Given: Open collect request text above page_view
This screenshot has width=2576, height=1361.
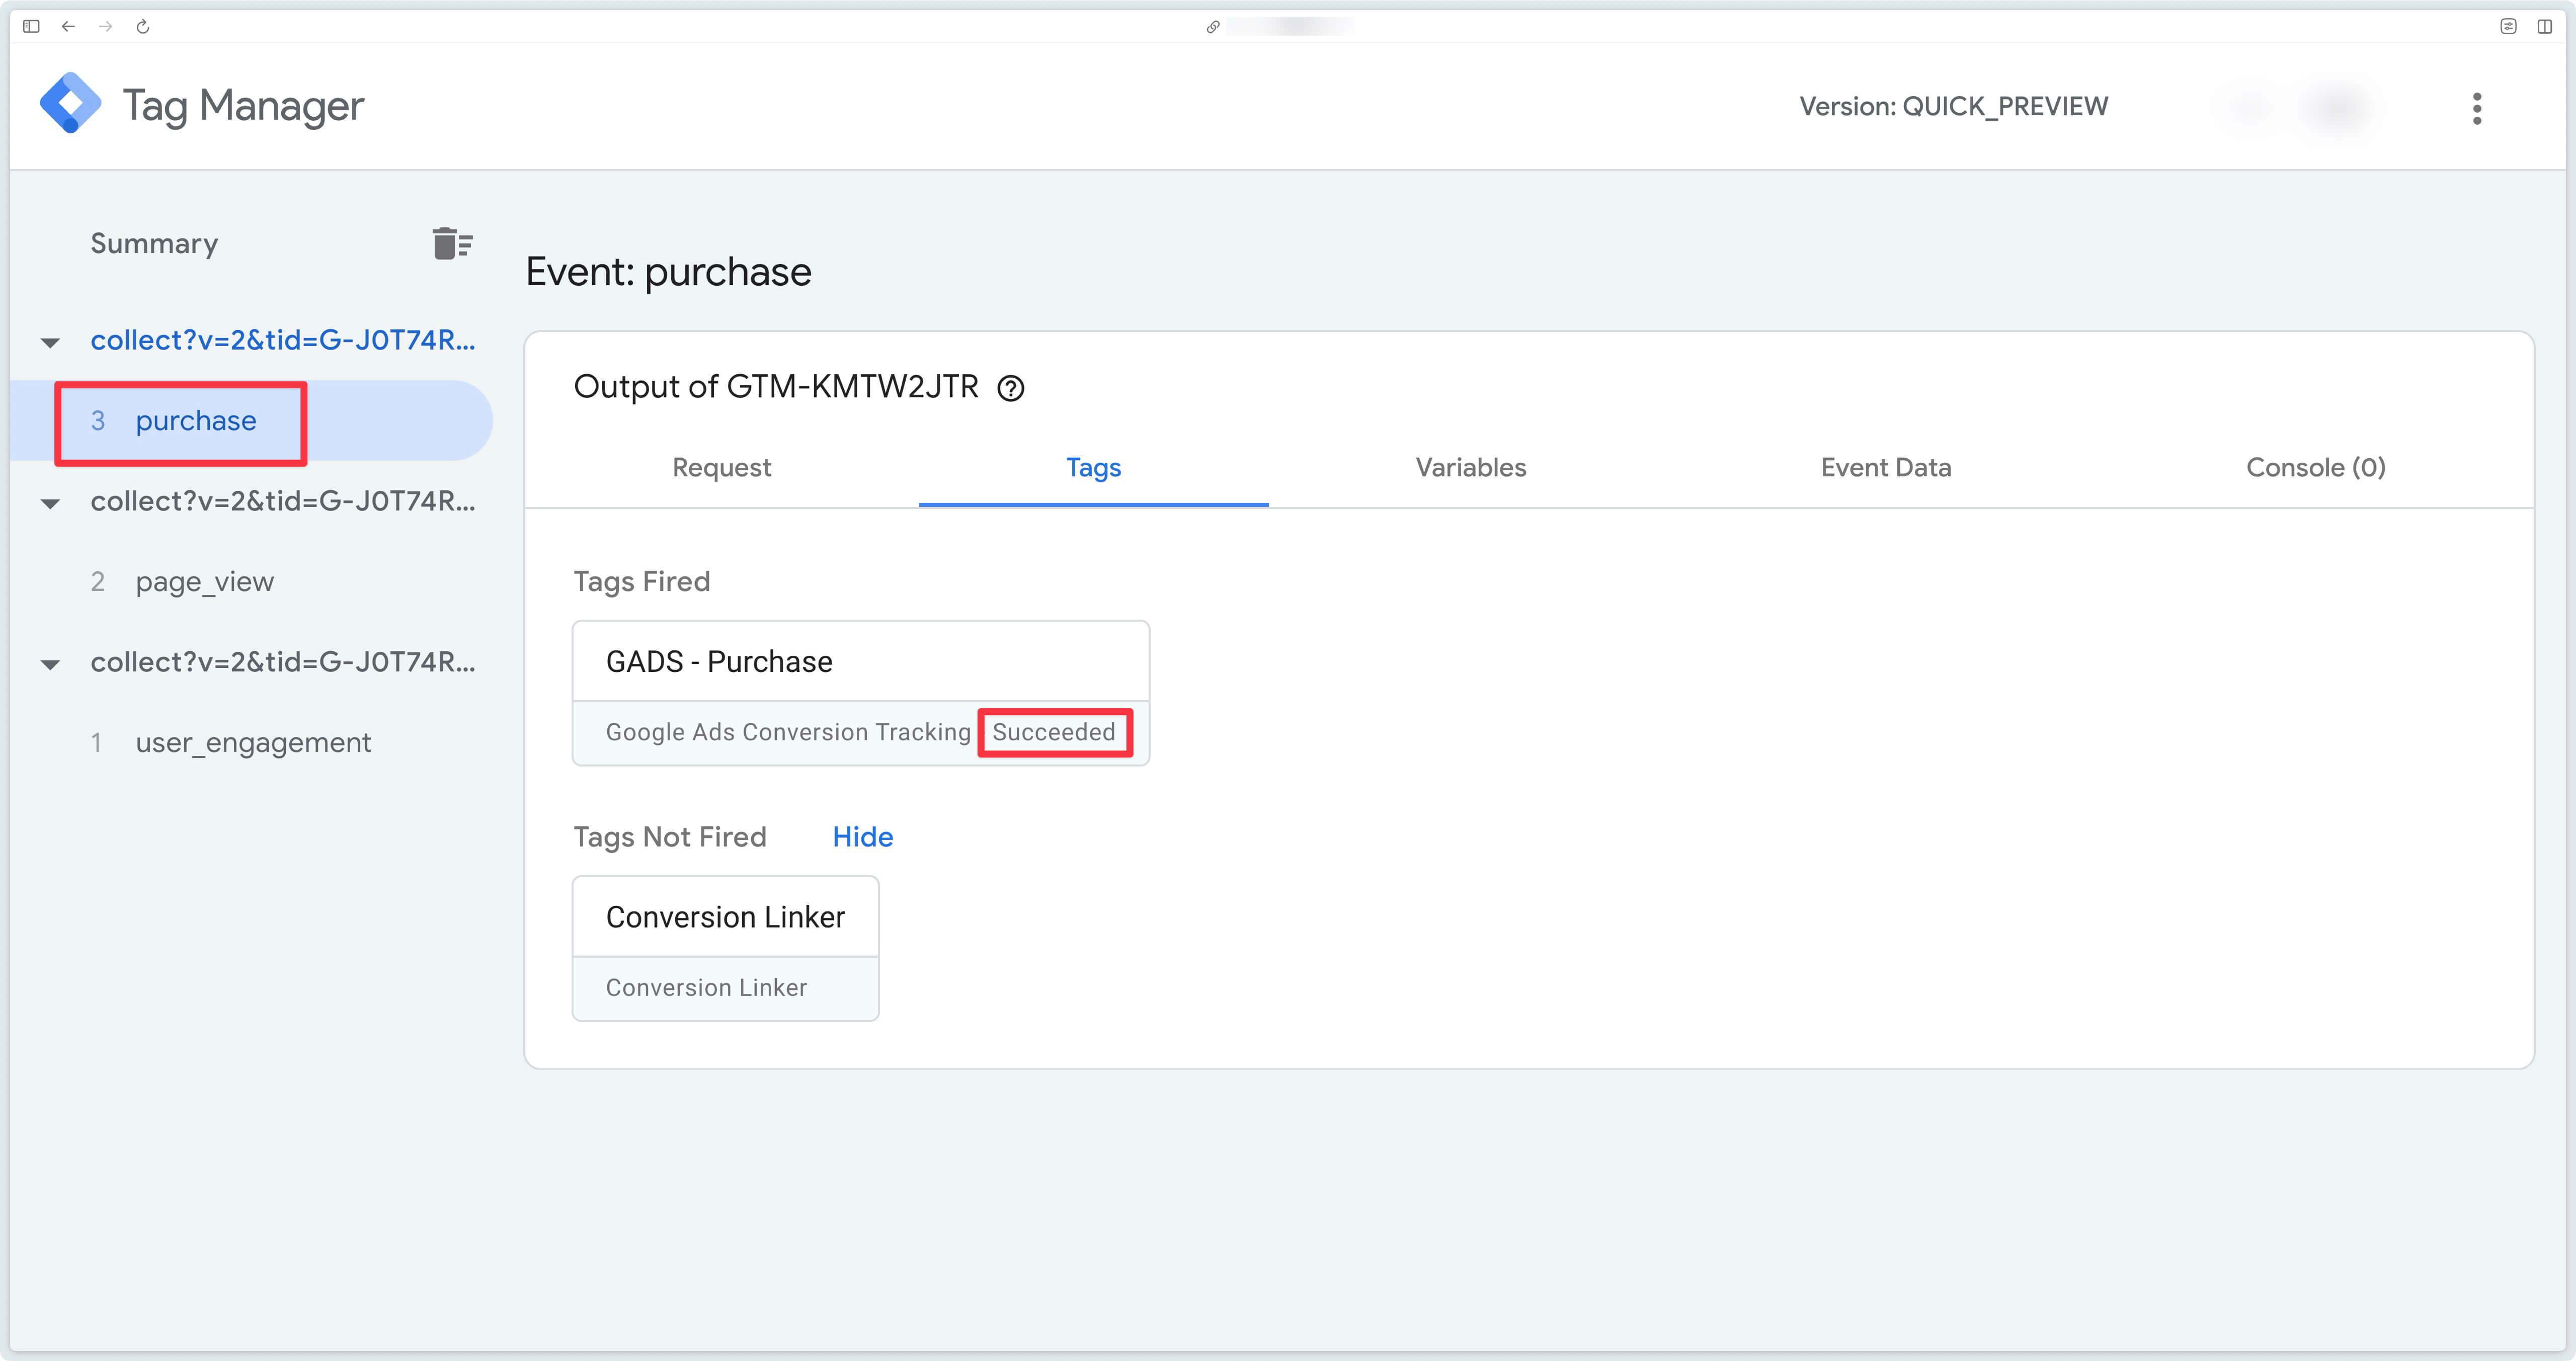Looking at the screenshot, I should (x=282, y=501).
